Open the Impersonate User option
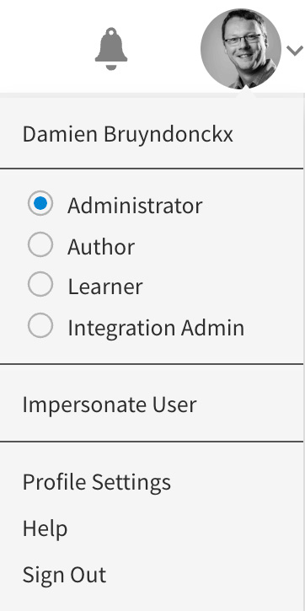This screenshot has height=611, width=305. [110, 404]
